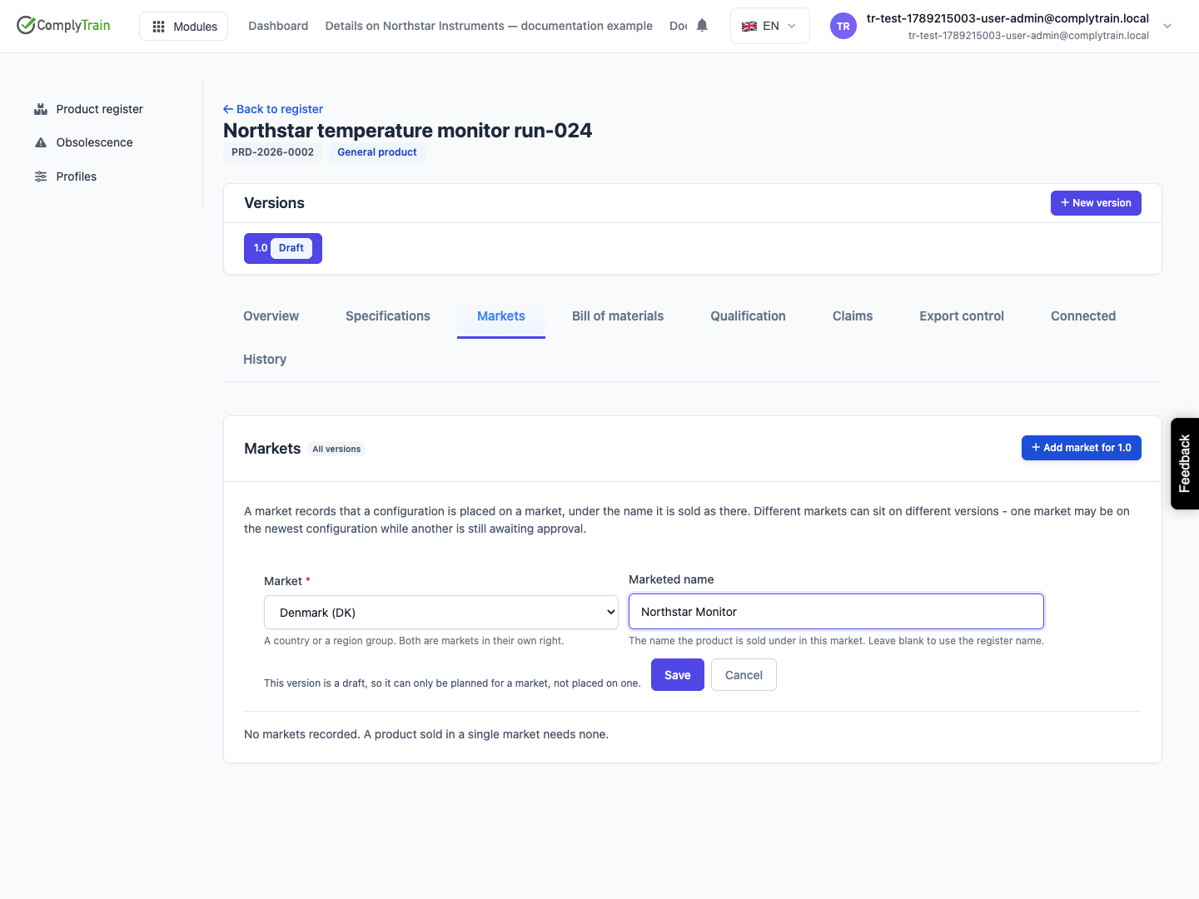Click the All versions badge
The height and width of the screenshot is (899, 1199).
pyautogui.click(x=336, y=449)
